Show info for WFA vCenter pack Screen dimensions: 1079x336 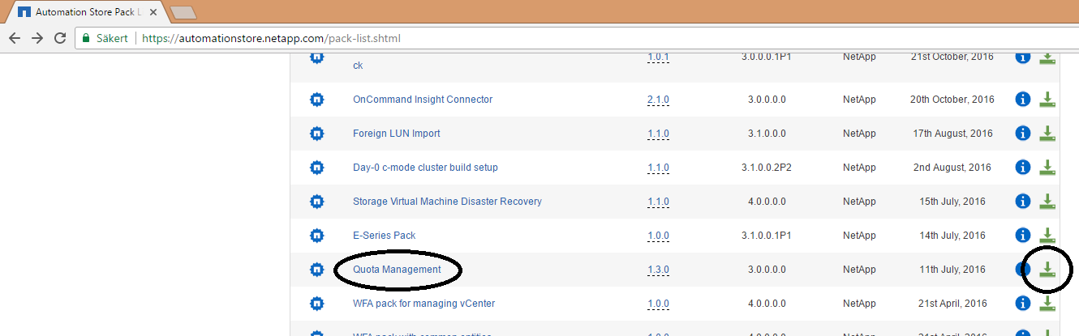pos(1023,304)
